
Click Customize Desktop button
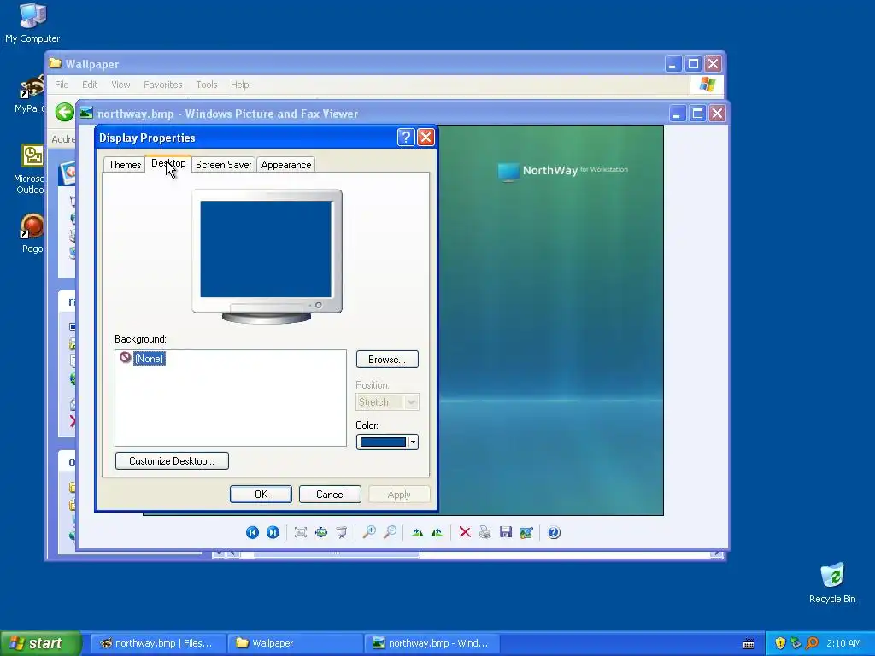tap(172, 460)
